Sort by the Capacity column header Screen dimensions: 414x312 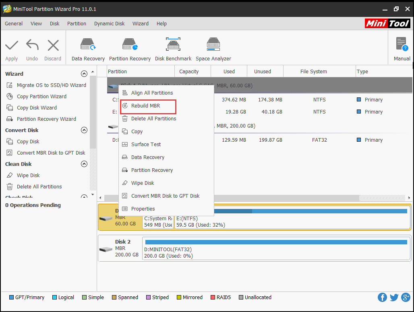pyautogui.click(x=193, y=72)
